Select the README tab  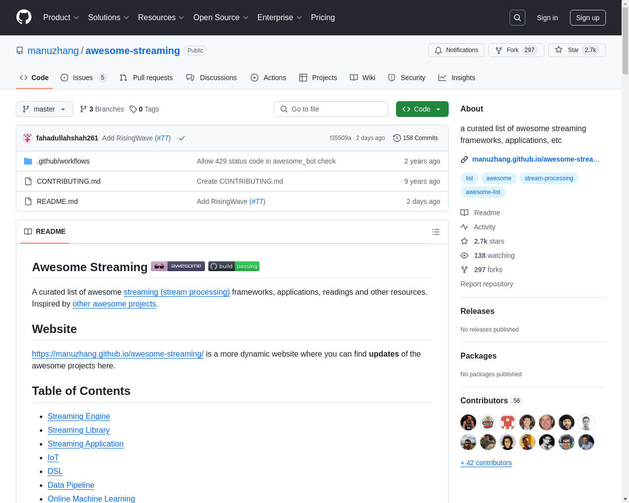[x=45, y=231]
